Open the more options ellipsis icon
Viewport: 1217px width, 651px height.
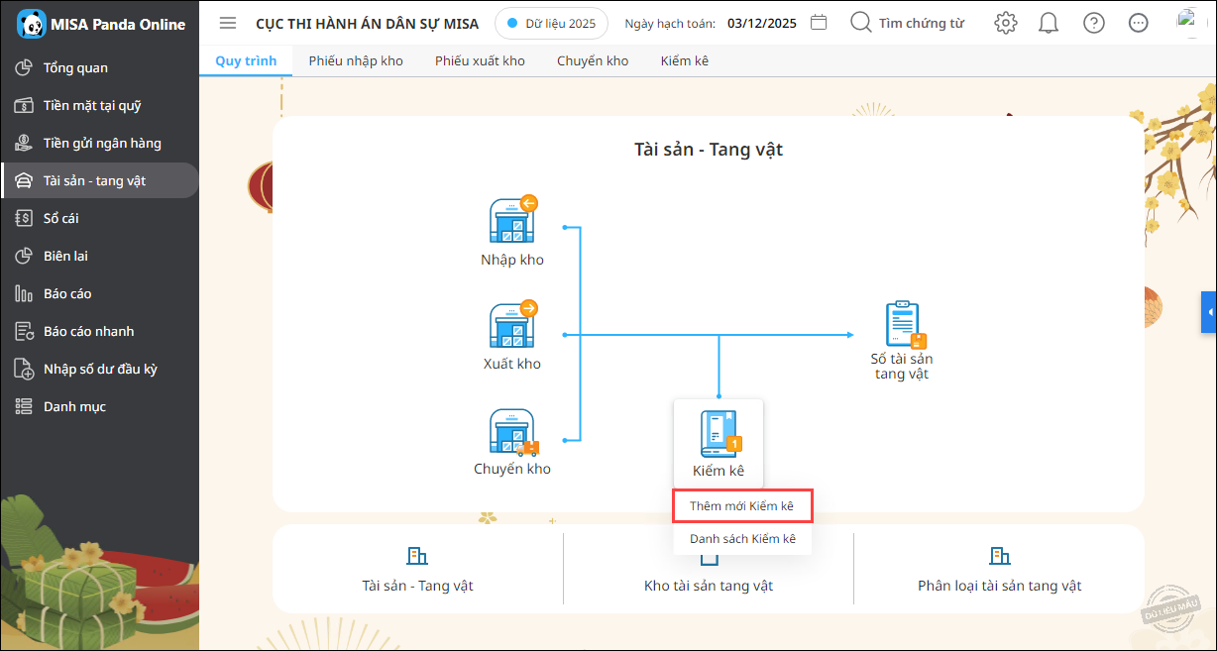tap(1139, 23)
